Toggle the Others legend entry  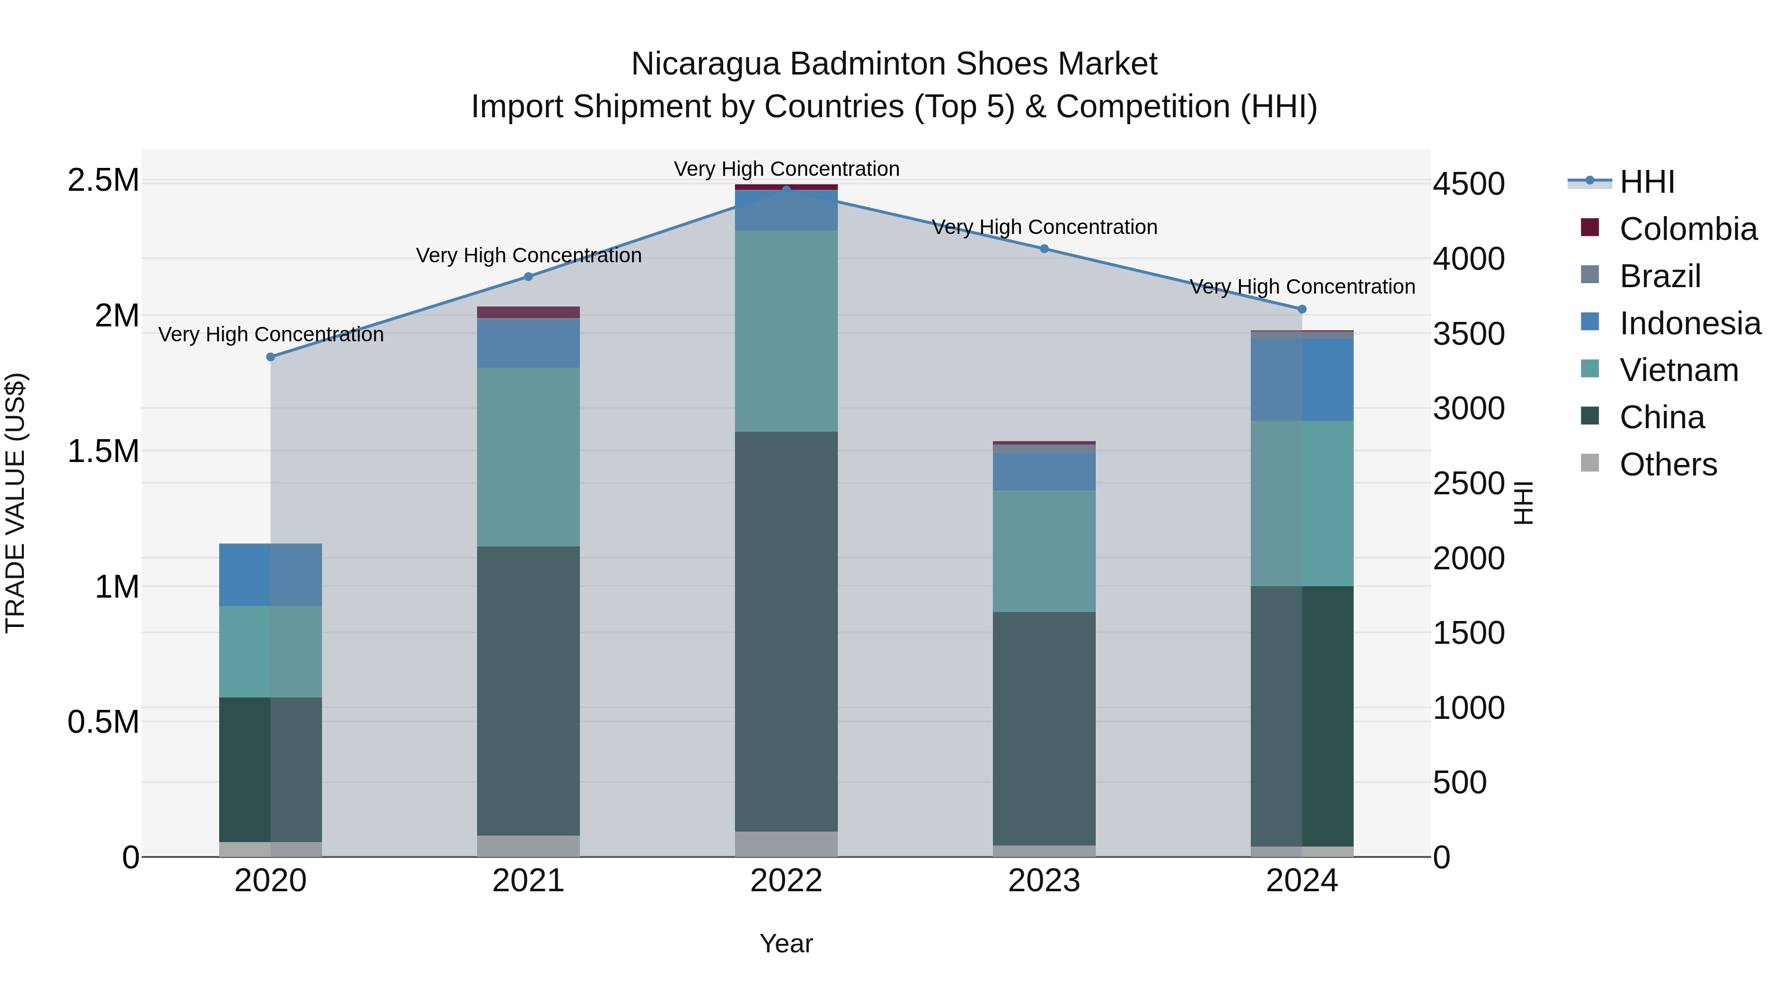(1649, 464)
